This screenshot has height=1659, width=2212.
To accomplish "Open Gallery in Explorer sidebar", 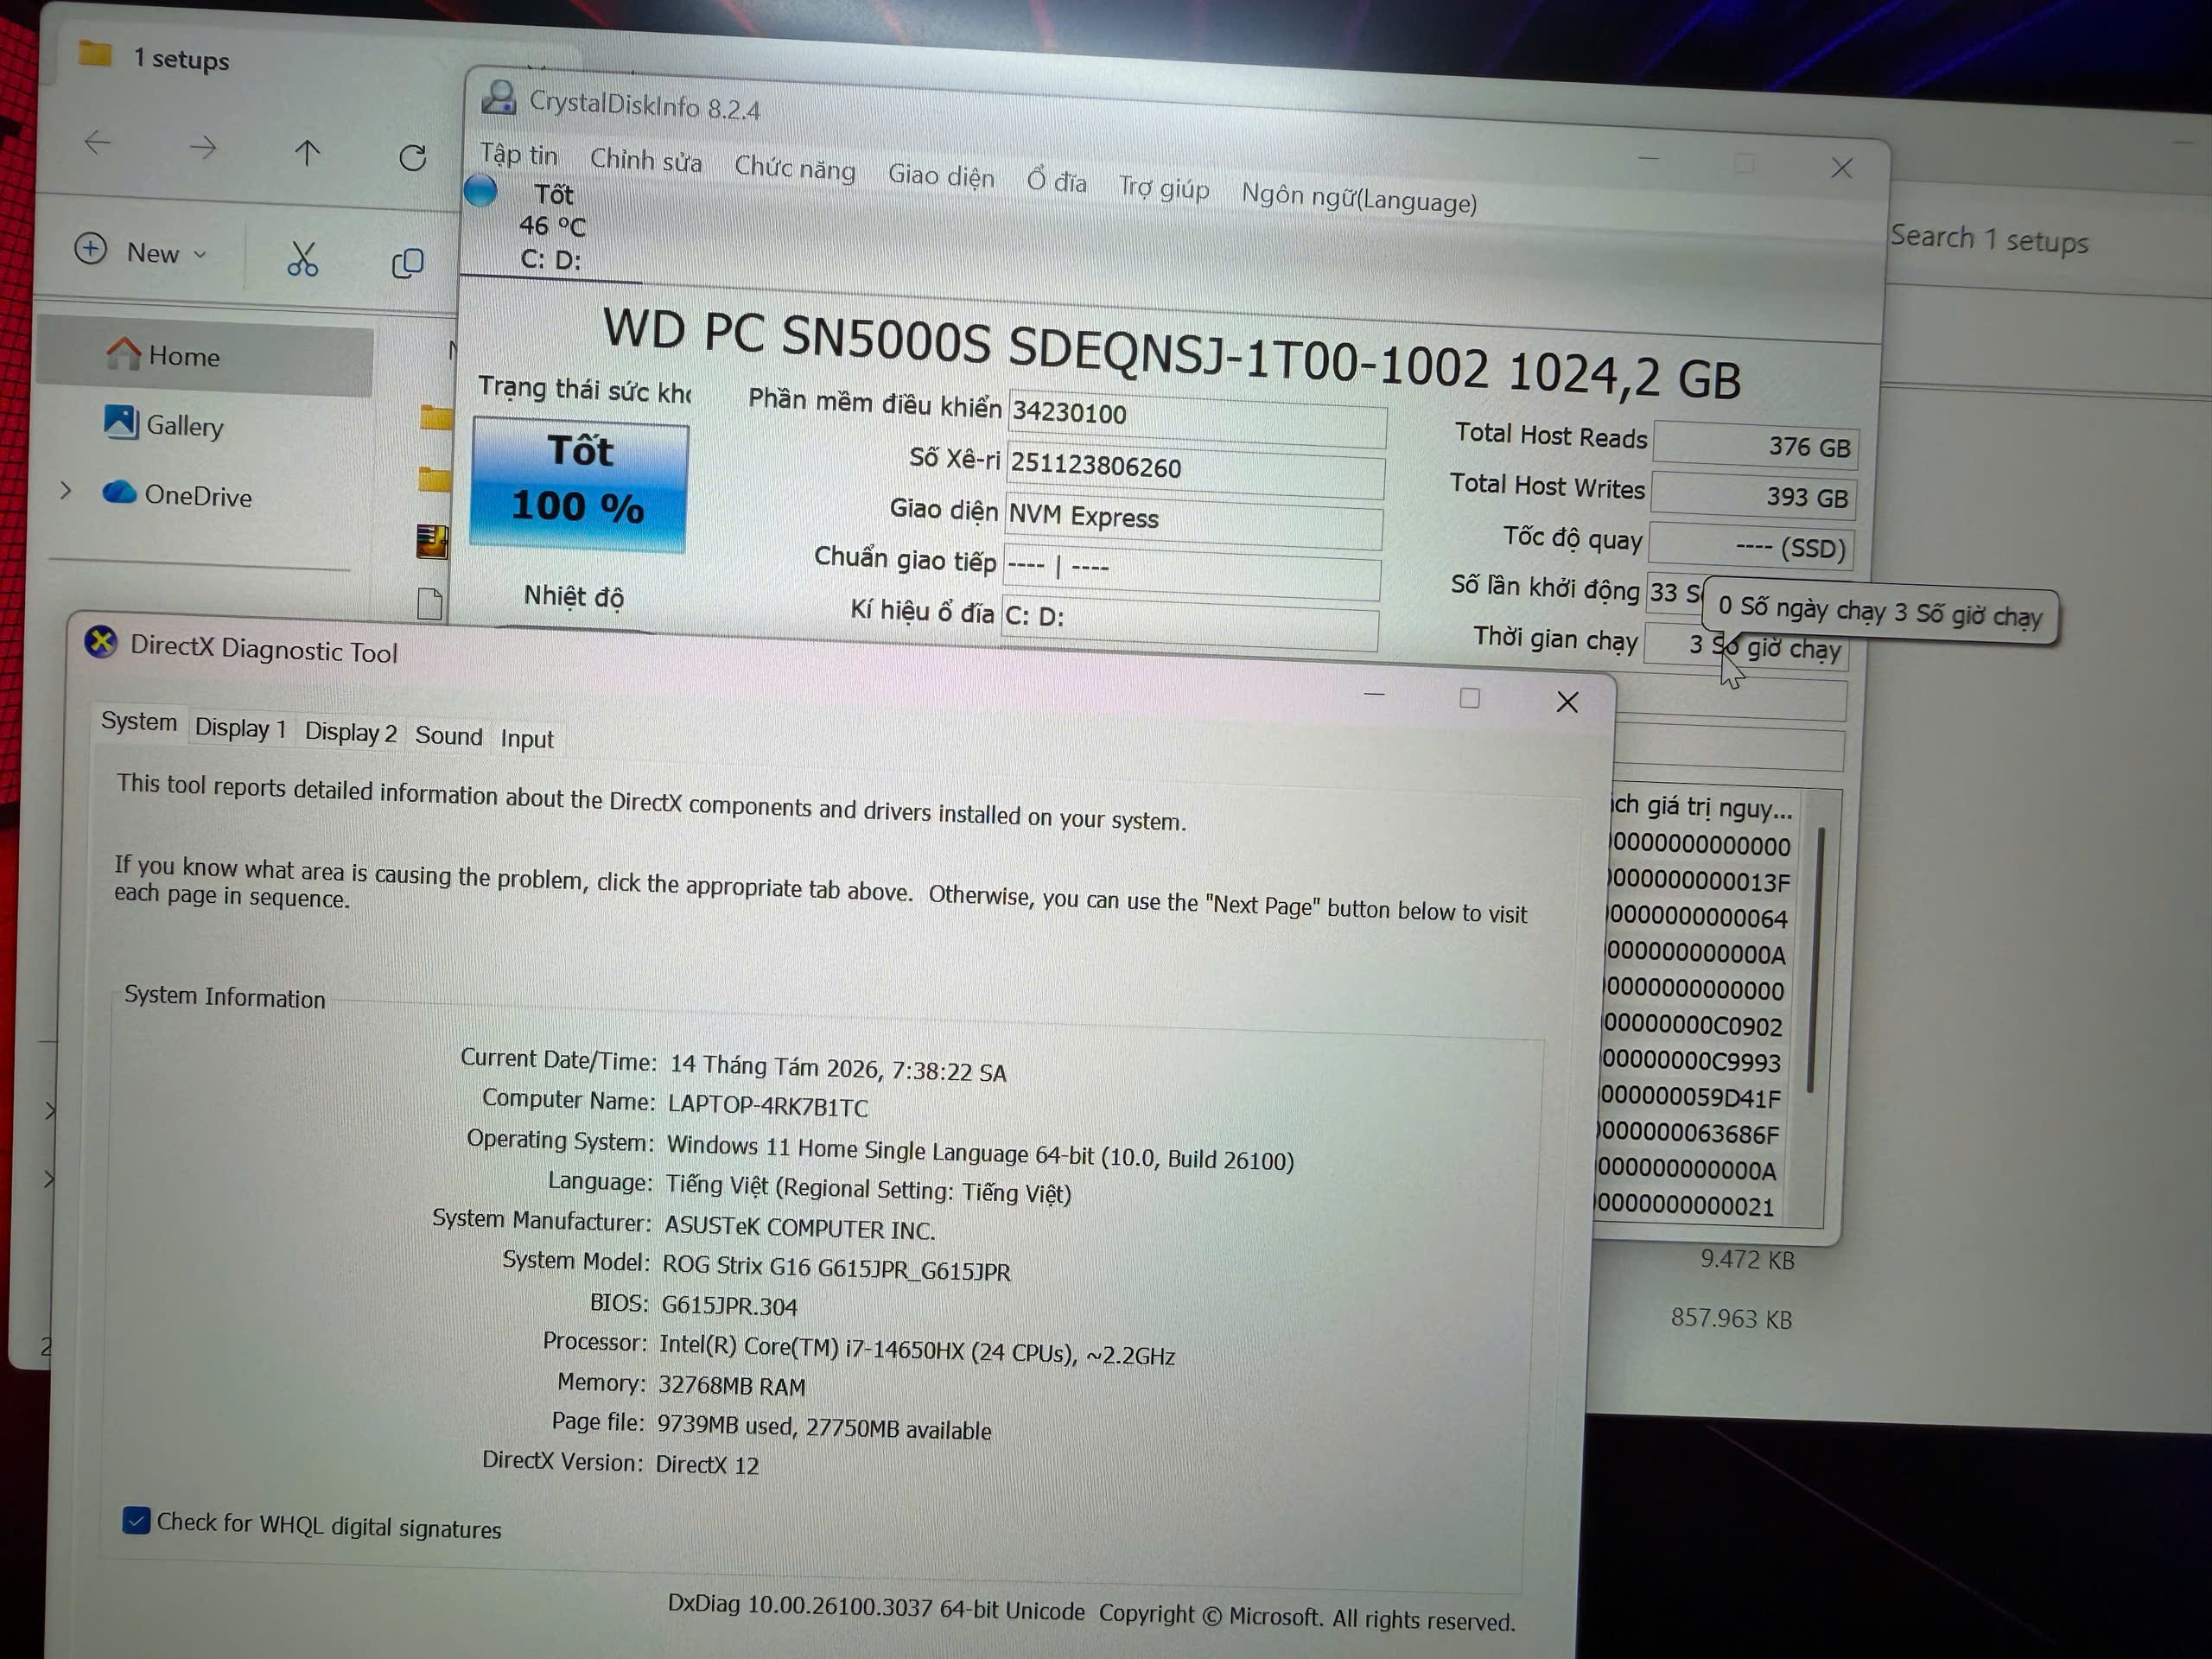I will pos(166,424).
